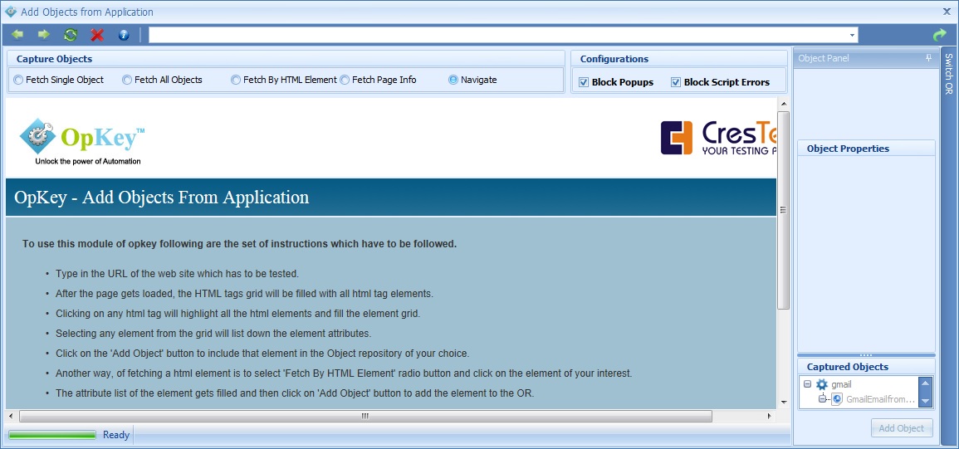Image resolution: width=959 pixels, height=449 pixels.
Task: Close the Add Objects from Application window
Action: [x=947, y=12]
